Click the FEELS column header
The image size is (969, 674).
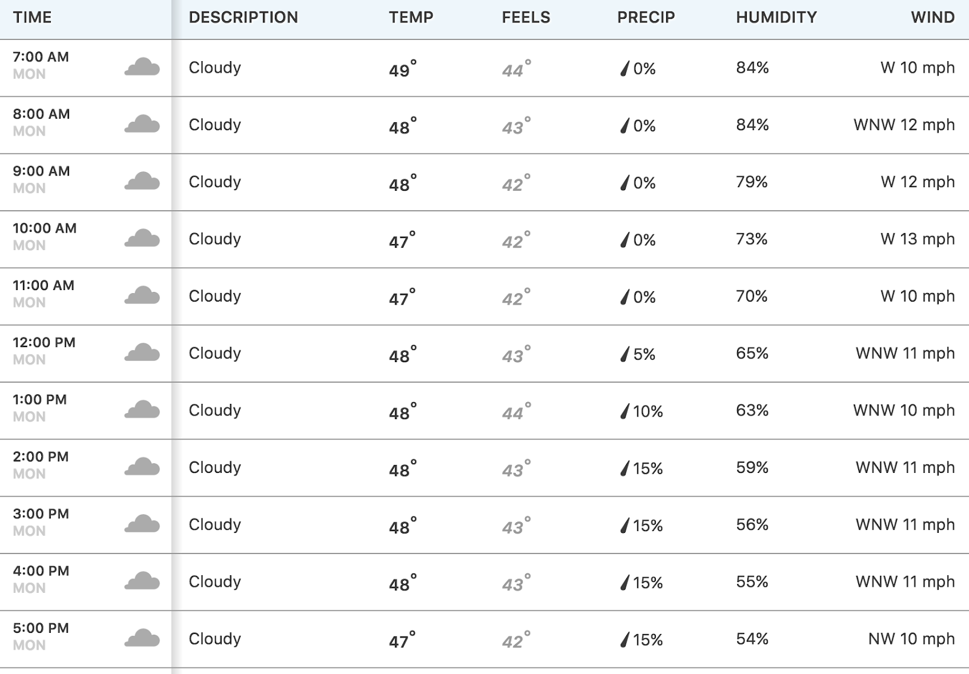[x=526, y=18]
